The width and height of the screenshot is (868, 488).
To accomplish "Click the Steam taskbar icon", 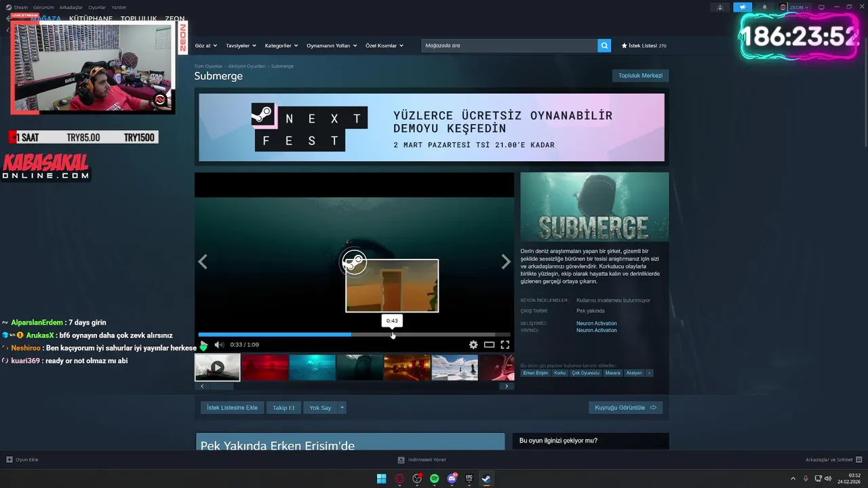I will point(486,479).
